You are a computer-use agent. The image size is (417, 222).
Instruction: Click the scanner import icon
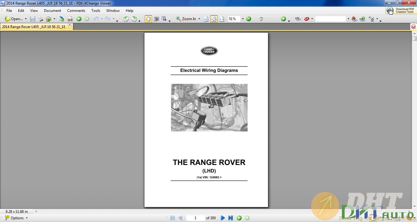click(x=61, y=19)
